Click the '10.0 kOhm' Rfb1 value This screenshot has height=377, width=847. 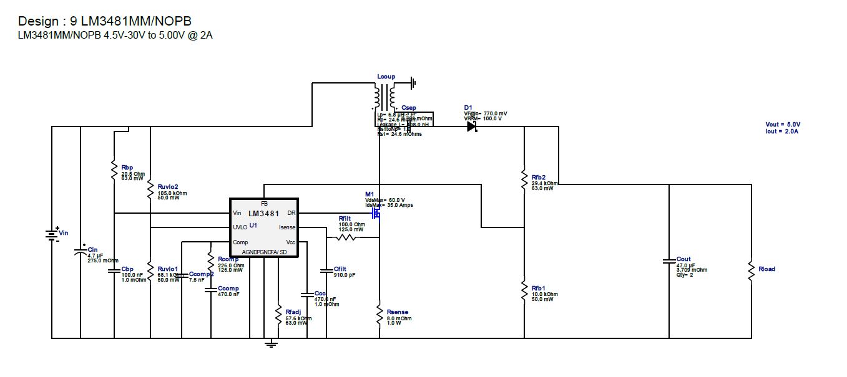545,294
